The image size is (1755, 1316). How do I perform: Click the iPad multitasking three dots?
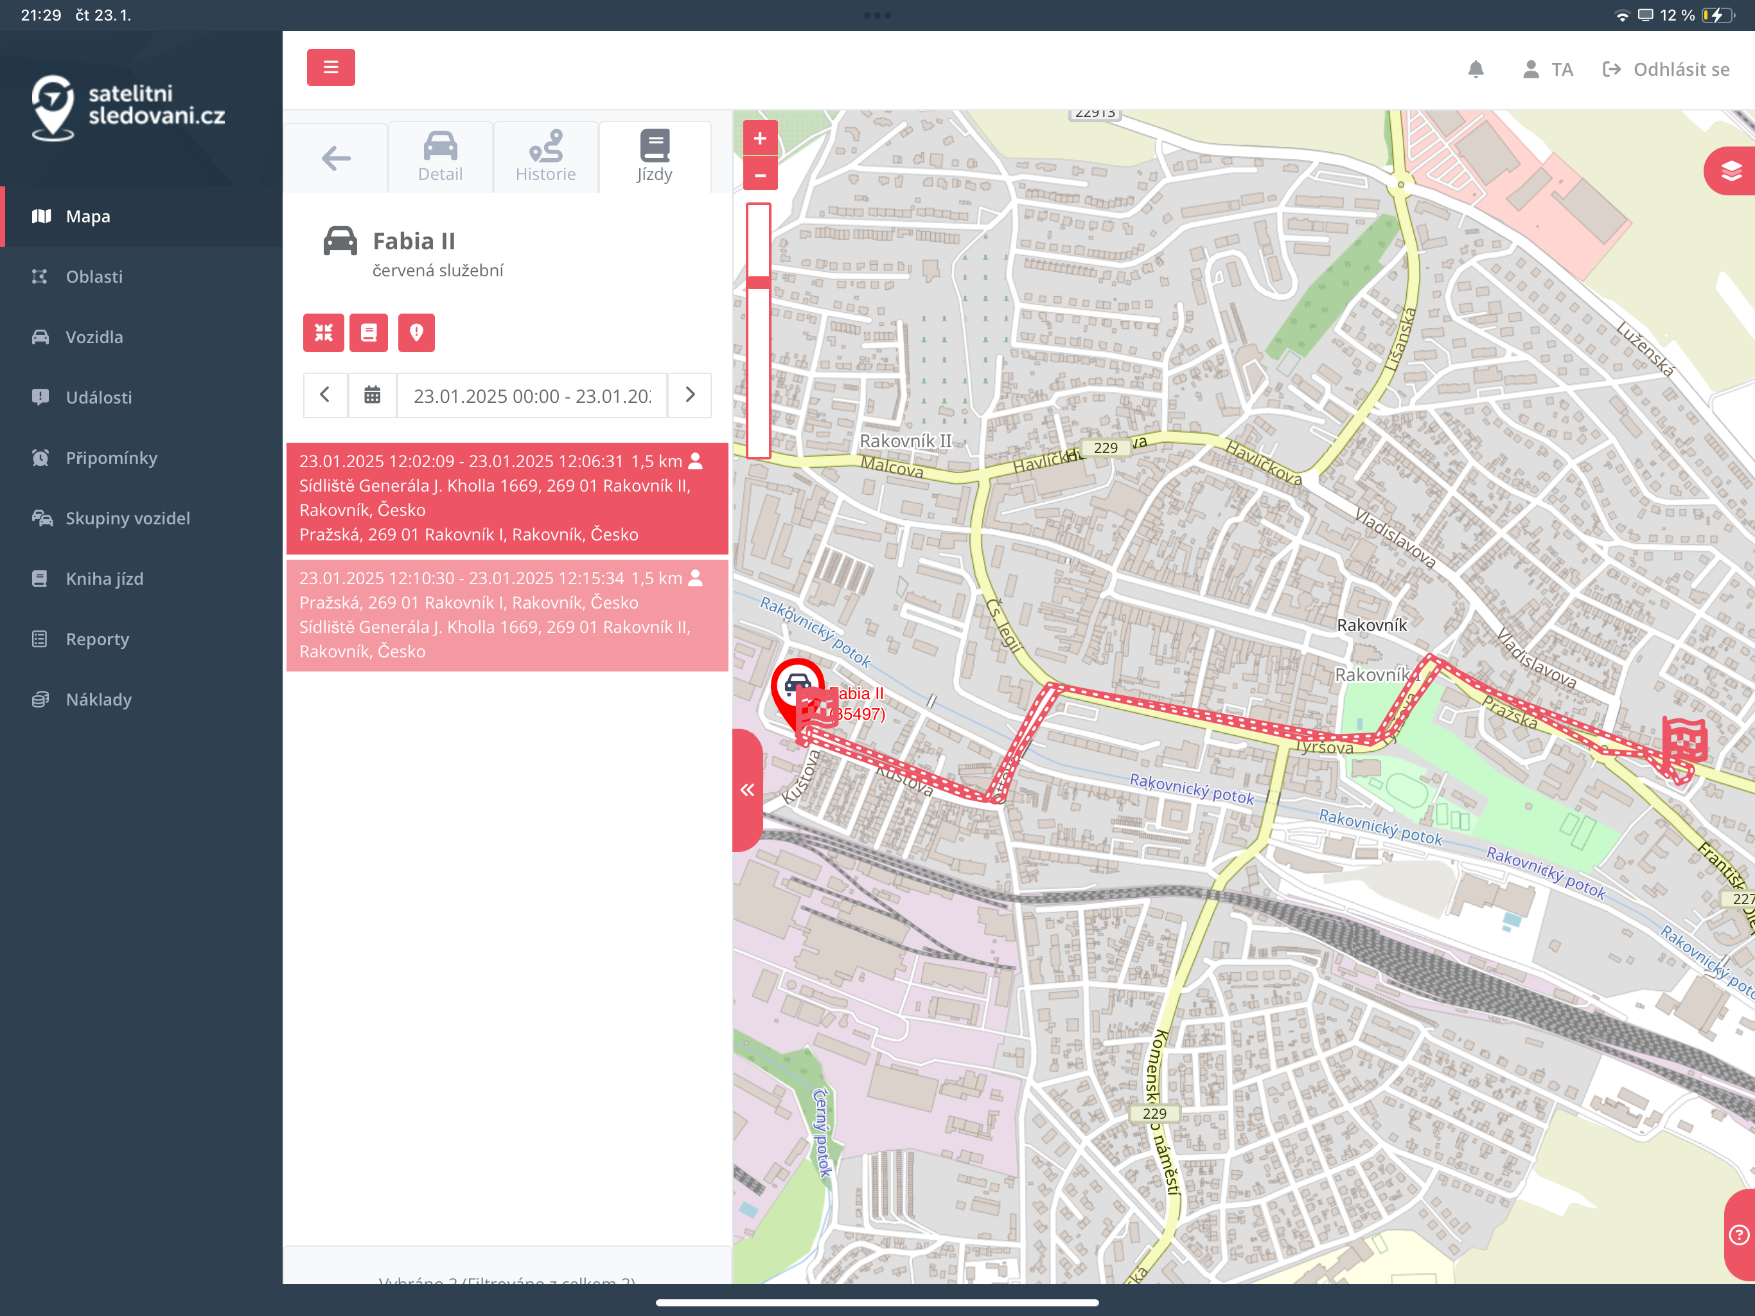pos(877,15)
